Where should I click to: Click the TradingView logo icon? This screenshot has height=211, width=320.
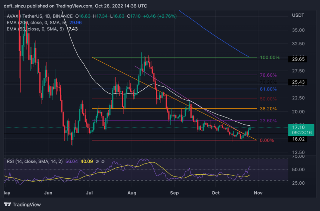(7, 204)
